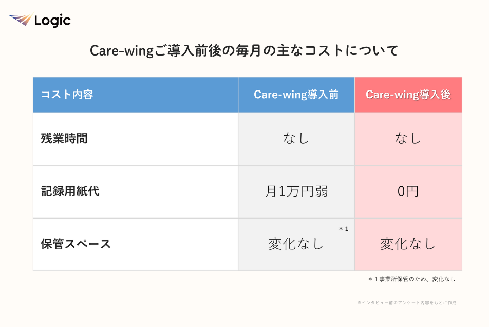
Task: Click the 残業時間 row label
Action: (x=64, y=139)
